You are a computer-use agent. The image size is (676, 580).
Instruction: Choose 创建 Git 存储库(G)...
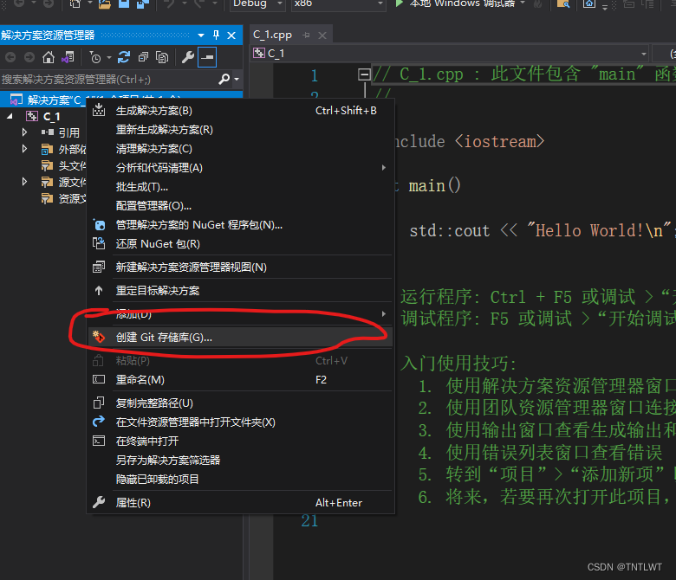[241, 337]
